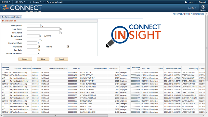Click into the District field
Screen dimensions: 208x117
tap(33, 40)
